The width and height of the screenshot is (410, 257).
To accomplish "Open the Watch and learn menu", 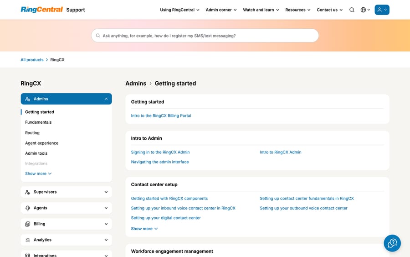I will 261,10.
